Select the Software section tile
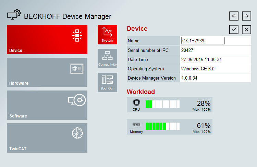257x167 pixels. 47,105
